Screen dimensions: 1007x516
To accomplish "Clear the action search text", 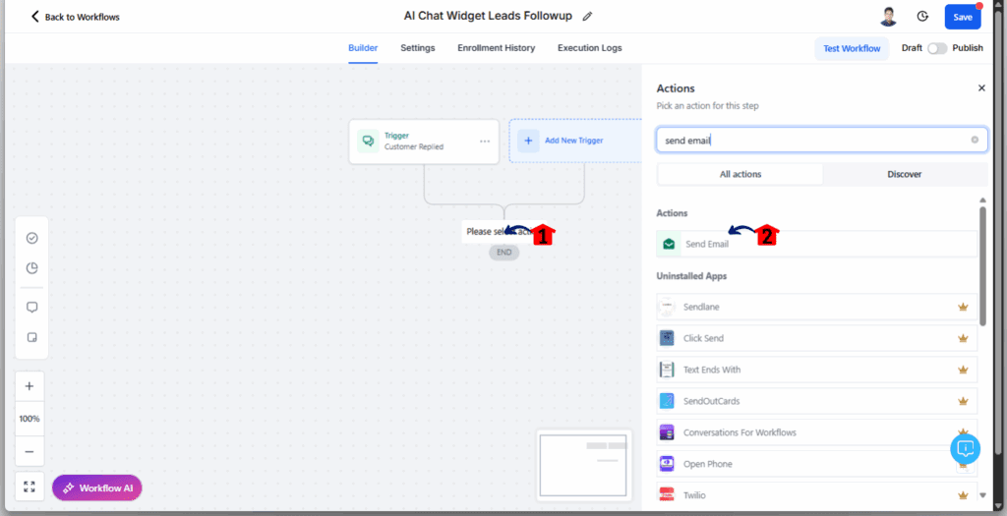I will [975, 140].
